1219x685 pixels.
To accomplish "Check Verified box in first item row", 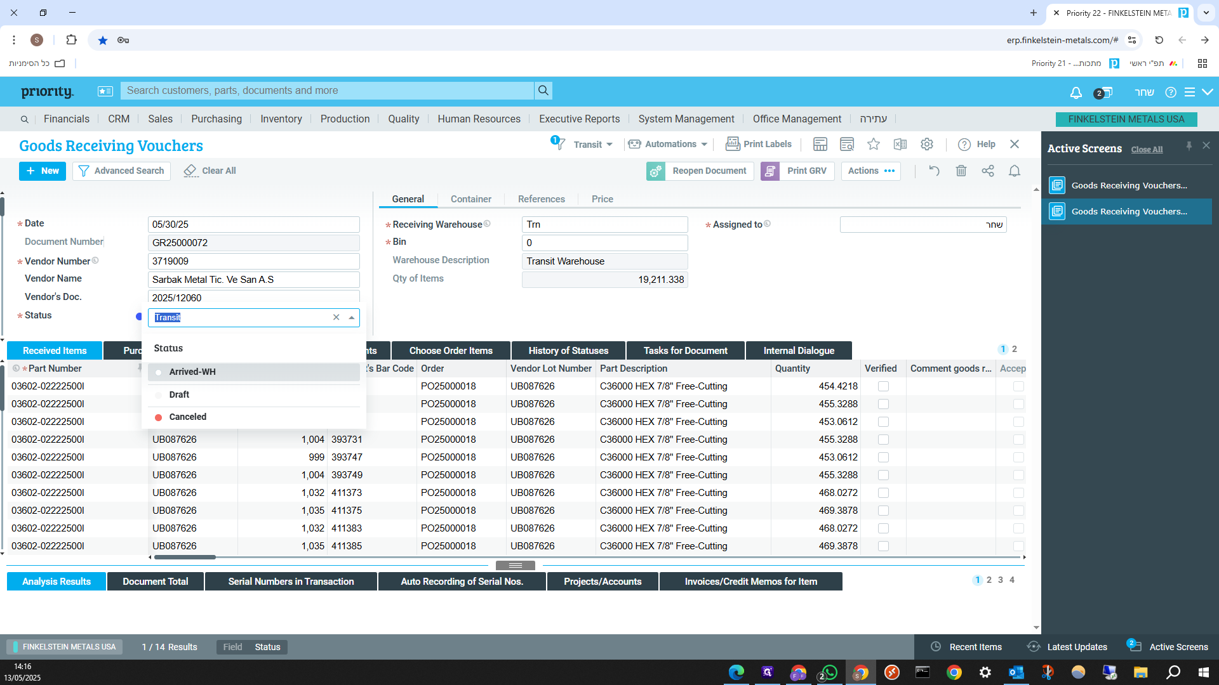I will point(883,386).
